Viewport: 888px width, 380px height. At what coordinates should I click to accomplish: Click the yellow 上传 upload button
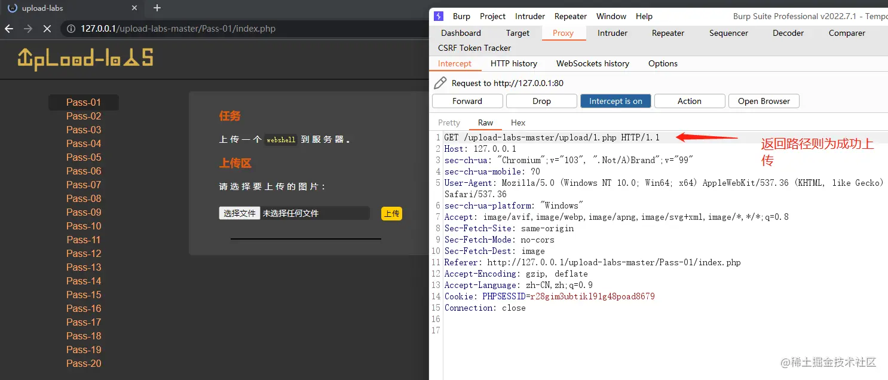pos(391,213)
